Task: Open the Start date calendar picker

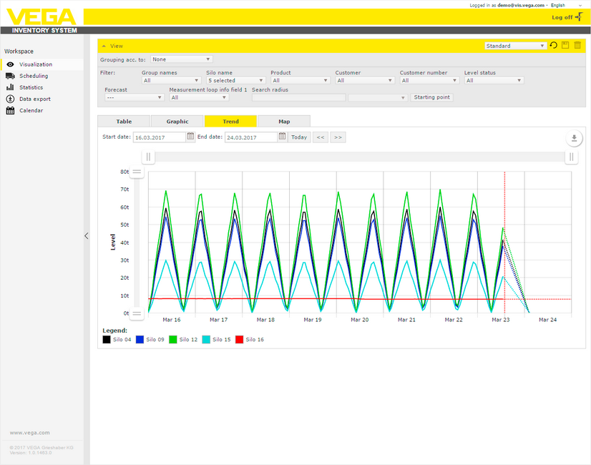Action: click(x=190, y=137)
